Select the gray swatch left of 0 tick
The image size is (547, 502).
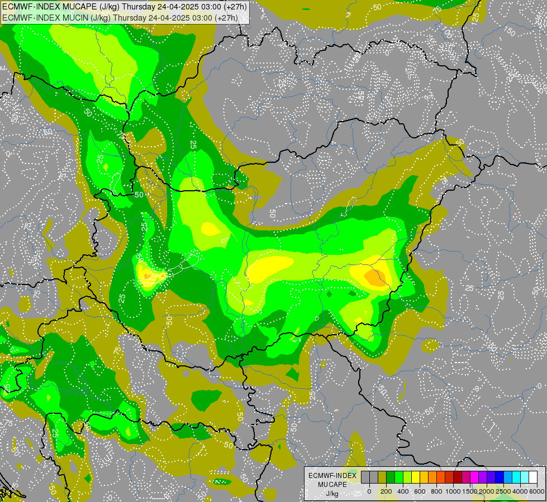(365, 477)
